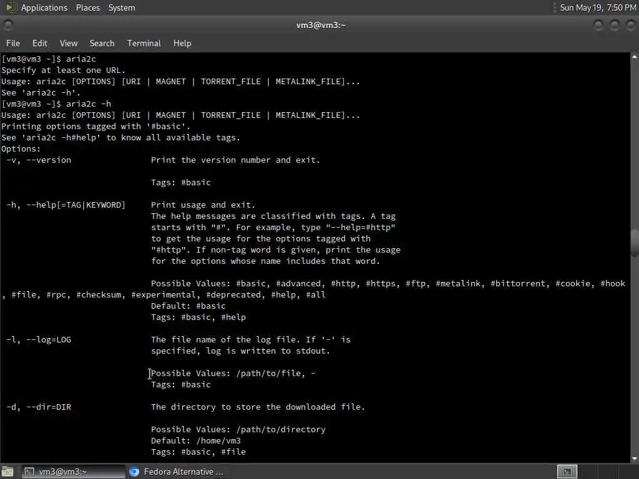
Task: Open the Places menu in top panel
Action: (x=87, y=7)
